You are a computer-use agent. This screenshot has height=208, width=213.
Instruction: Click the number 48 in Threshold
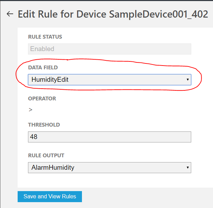(34, 137)
